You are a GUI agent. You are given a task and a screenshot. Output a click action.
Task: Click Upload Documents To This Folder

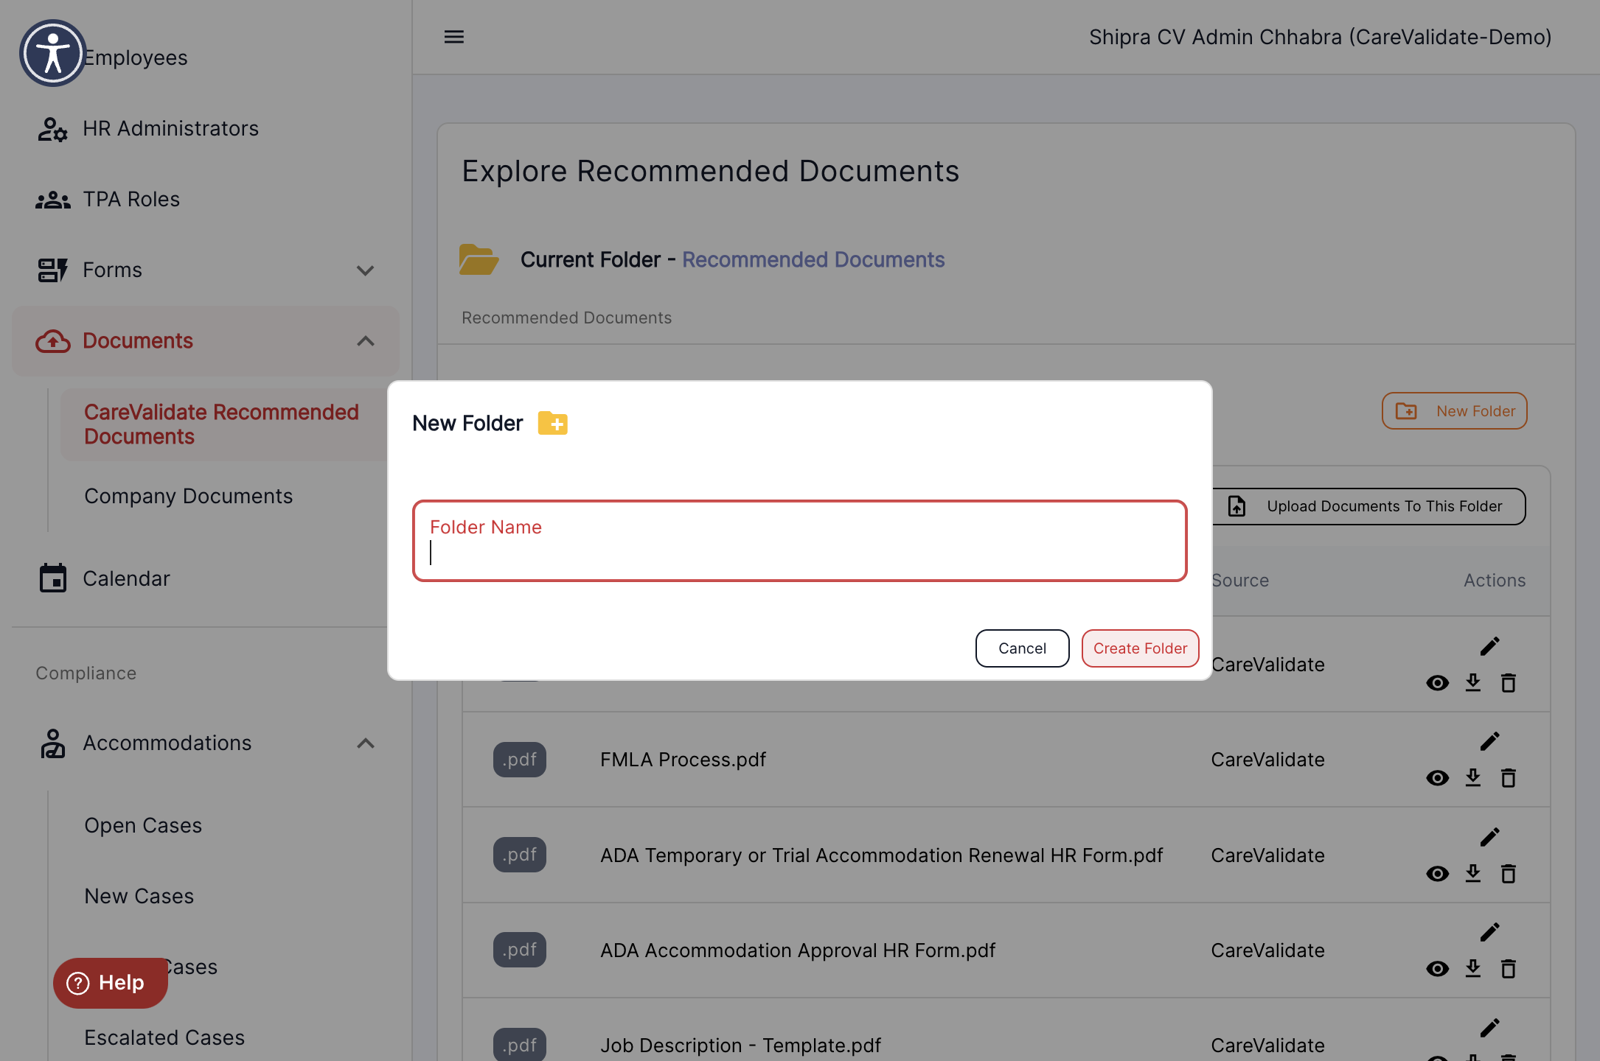tap(1369, 507)
